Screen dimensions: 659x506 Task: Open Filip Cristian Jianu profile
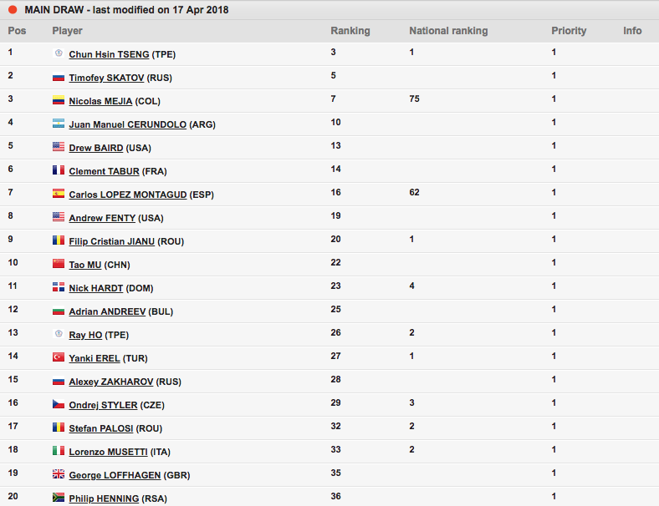tap(120, 241)
